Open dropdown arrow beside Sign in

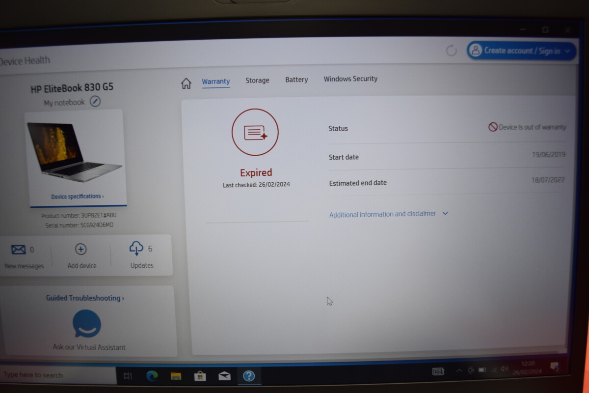(568, 51)
